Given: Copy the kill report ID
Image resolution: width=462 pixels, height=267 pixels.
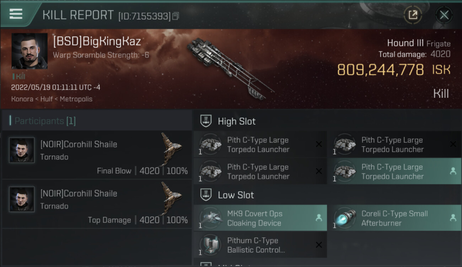Looking at the screenshot, I should coord(176,16).
